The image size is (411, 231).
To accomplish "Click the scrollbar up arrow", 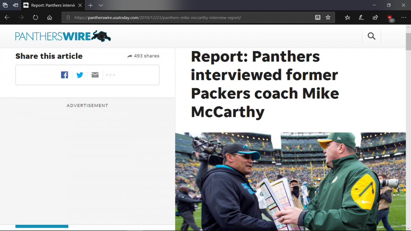I will (409, 27).
